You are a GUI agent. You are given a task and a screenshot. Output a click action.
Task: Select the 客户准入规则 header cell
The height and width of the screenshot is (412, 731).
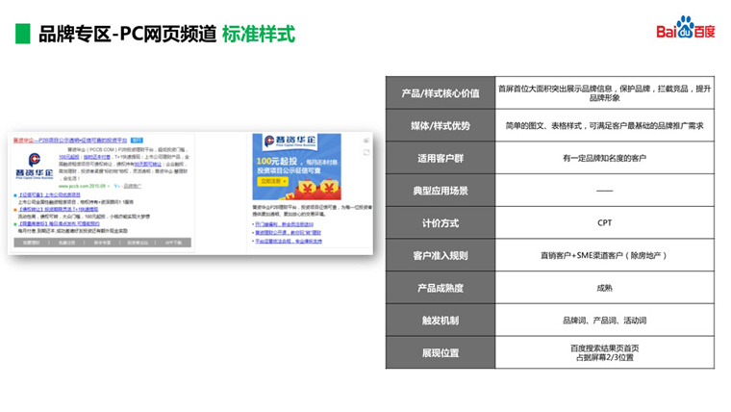click(x=441, y=255)
